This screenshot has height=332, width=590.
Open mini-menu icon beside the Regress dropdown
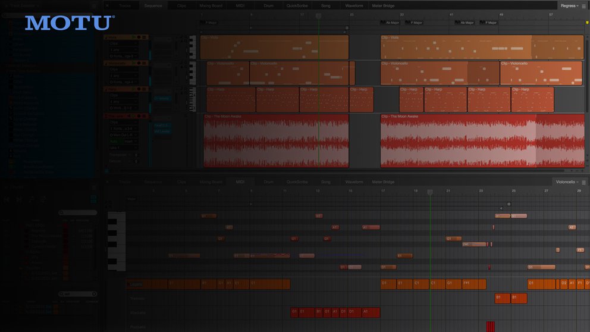tap(585, 5)
